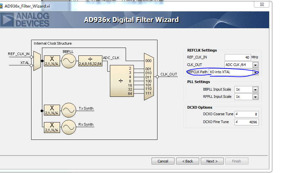291x173 pixels.
Task: Click the Tx Synth oscillator symbol
Action: pyautogui.click(x=69, y=110)
